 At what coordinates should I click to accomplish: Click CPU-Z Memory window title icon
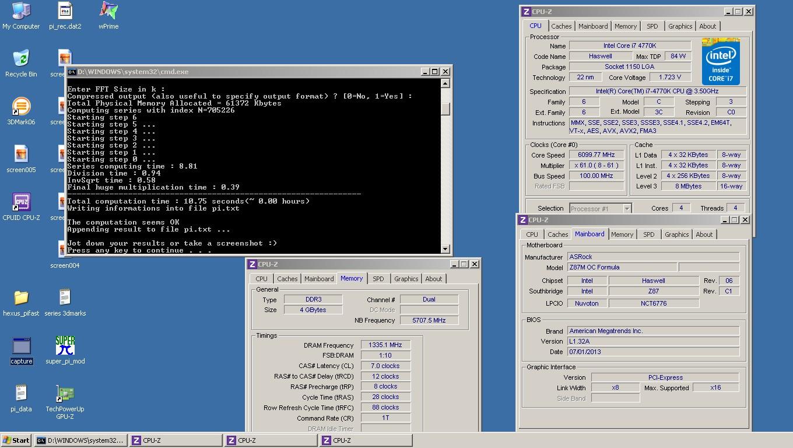click(x=252, y=264)
